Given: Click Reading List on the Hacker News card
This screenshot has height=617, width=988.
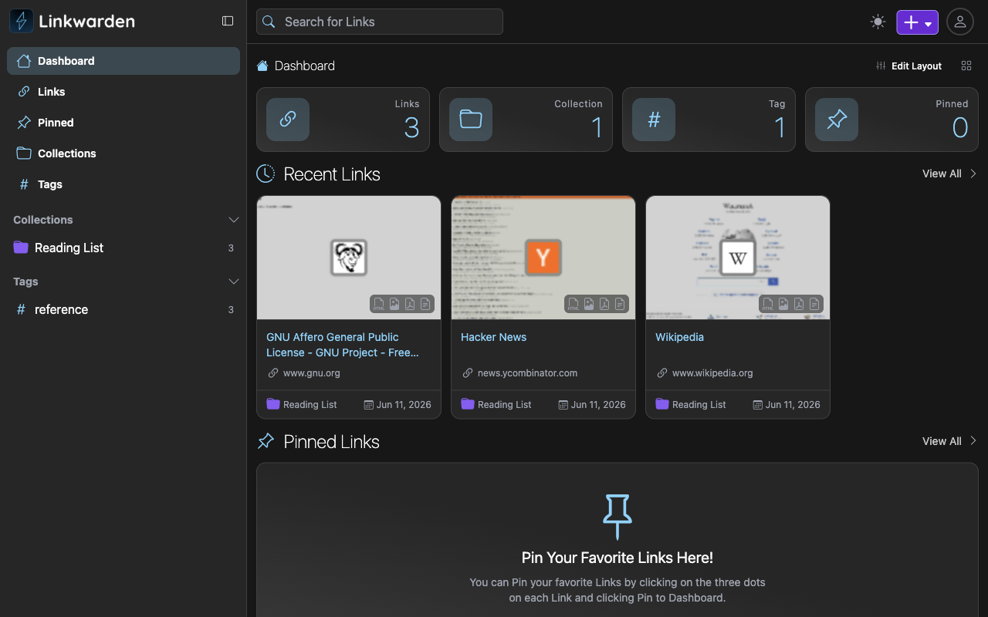Looking at the screenshot, I should (x=496, y=404).
